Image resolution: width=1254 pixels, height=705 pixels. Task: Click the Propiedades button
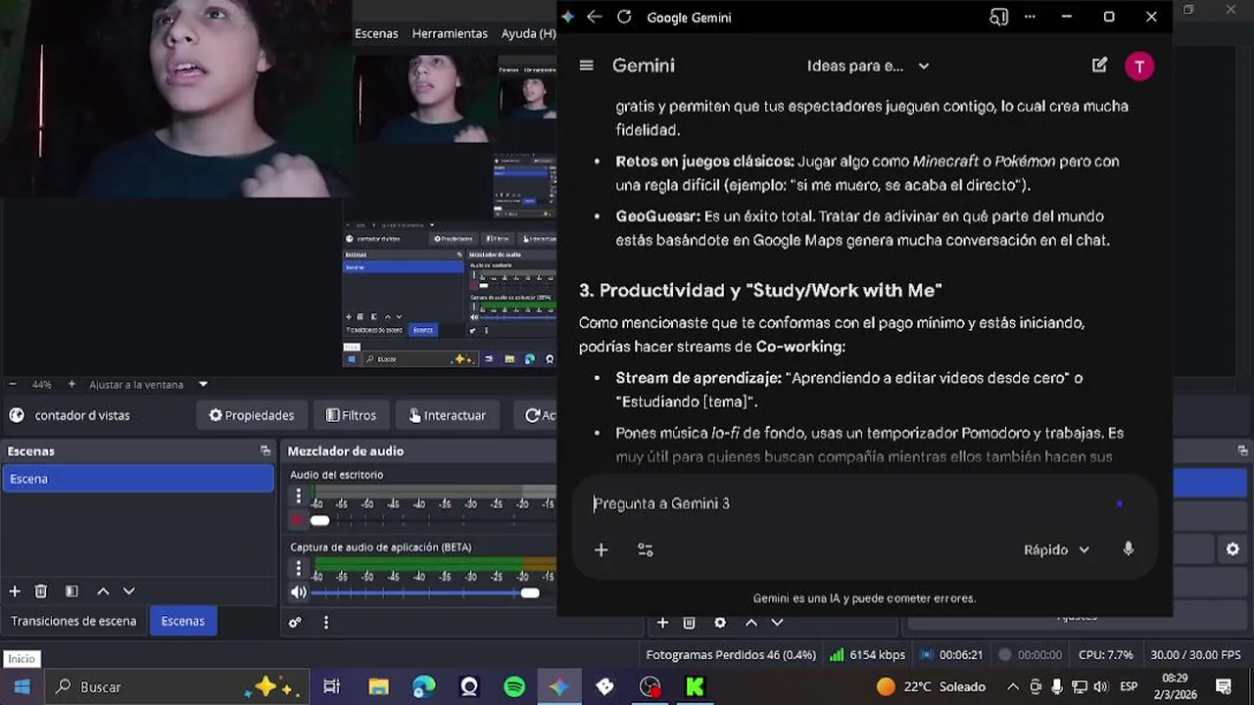pos(252,415)
